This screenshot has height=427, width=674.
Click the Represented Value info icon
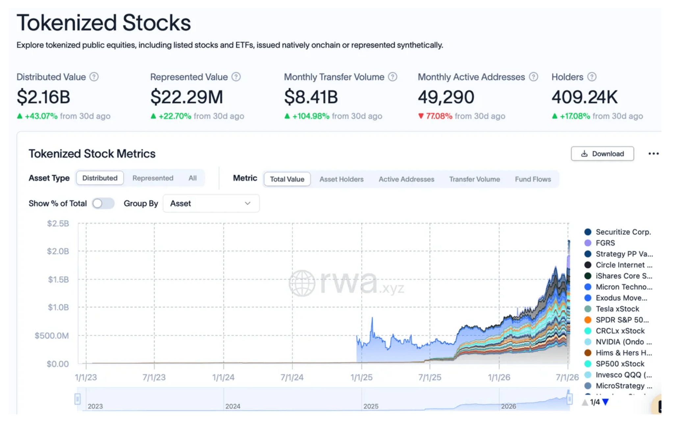tap(236, 77)
